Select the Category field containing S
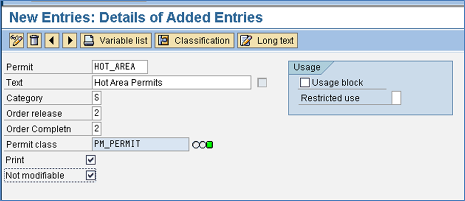This screenshot has height=201, width=465. (97, 98)
